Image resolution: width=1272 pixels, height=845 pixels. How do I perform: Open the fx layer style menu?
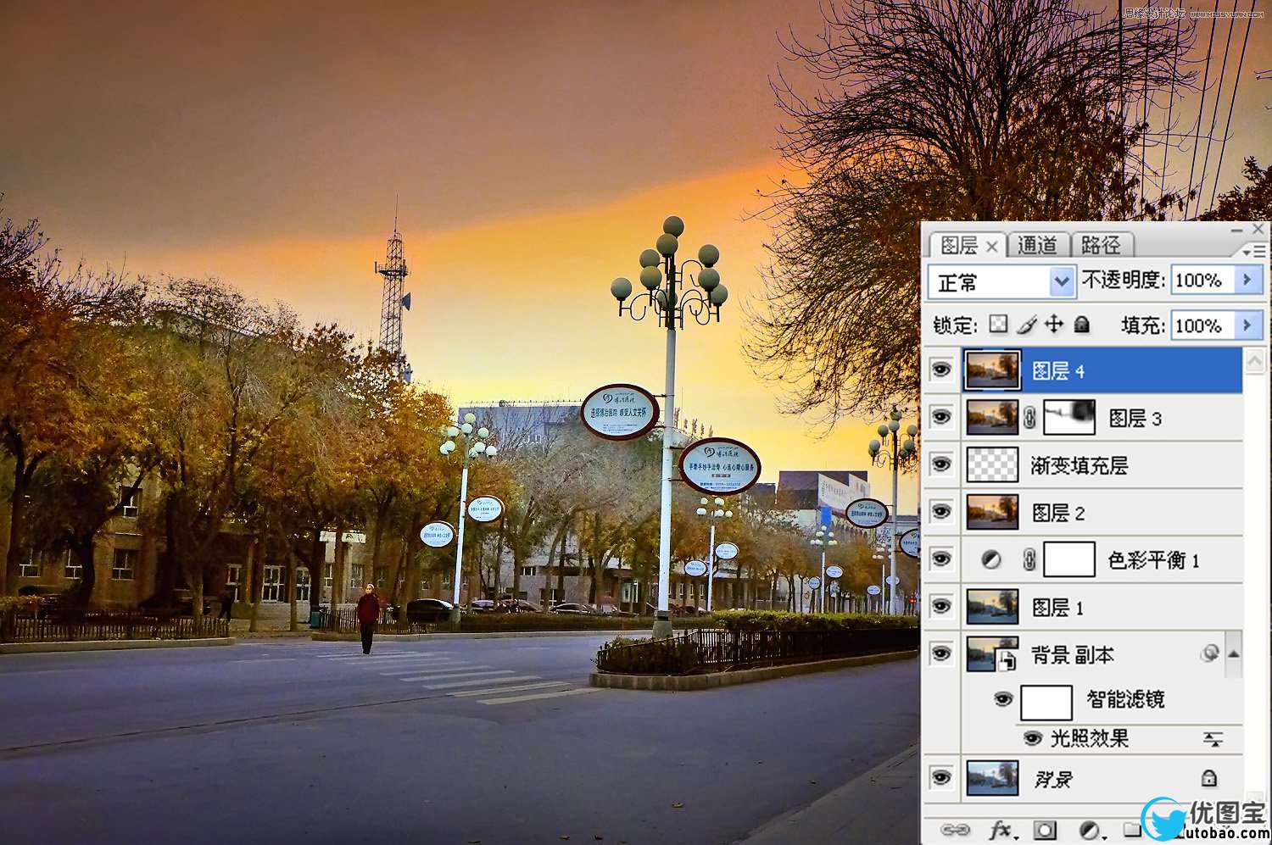tap(1002, 830)
